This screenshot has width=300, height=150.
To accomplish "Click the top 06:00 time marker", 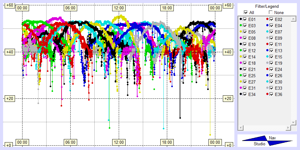I will (x=70, y=8).
